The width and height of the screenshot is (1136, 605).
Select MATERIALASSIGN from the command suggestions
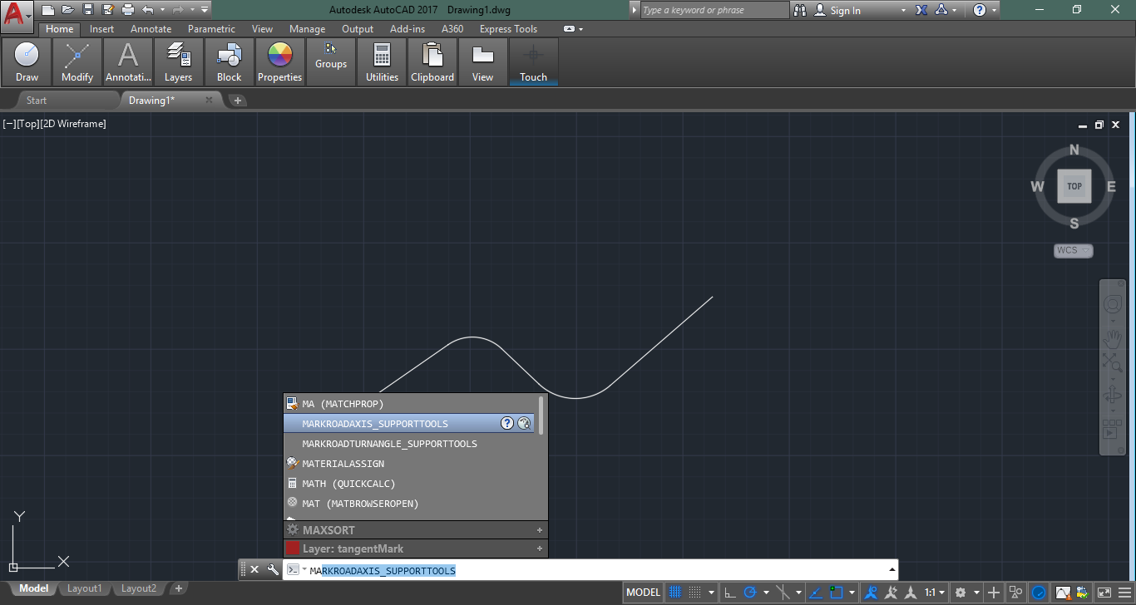point(343,464)
